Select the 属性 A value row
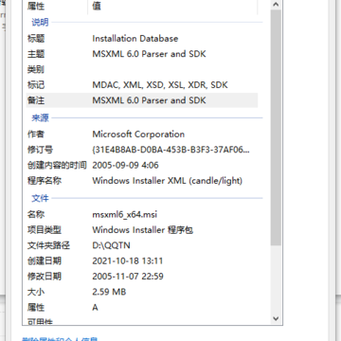 click(142, 307)
